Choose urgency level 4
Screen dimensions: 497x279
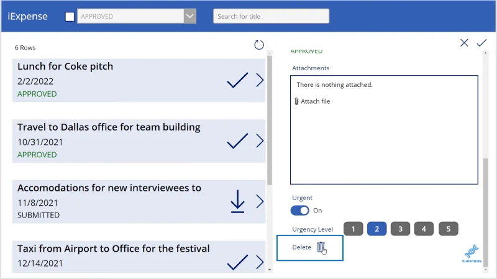424,229
